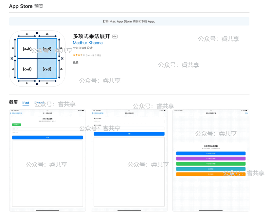Click the purple menu button in third screenshot
This screenshot has height=216, width=270.
tap(210, 158)
